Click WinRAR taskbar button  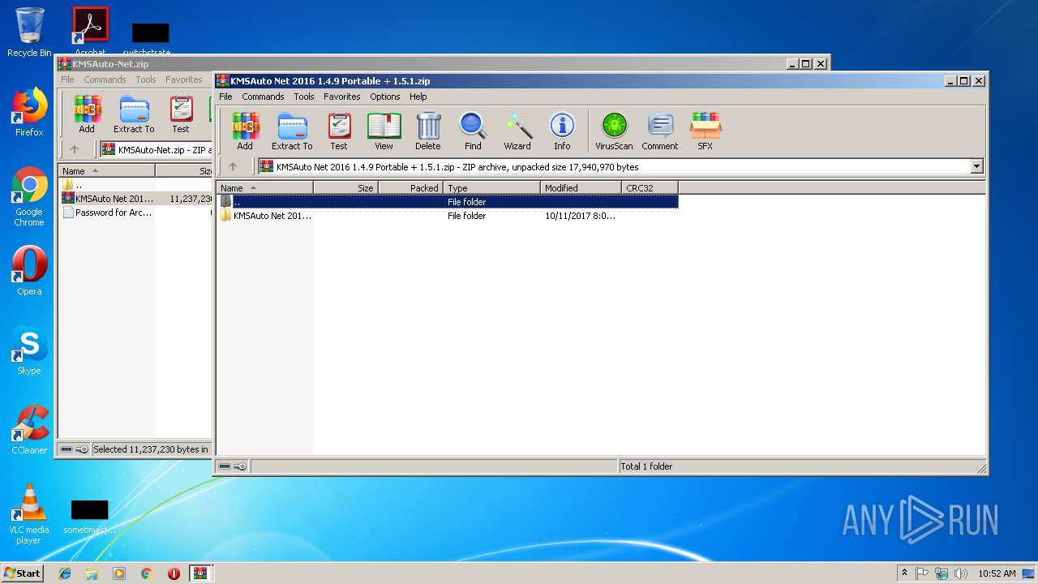(201, 573)
